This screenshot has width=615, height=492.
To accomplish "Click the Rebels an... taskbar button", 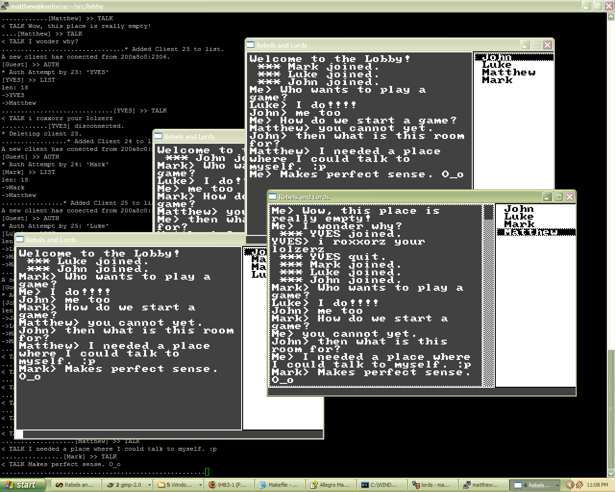I will coord(75,485).
